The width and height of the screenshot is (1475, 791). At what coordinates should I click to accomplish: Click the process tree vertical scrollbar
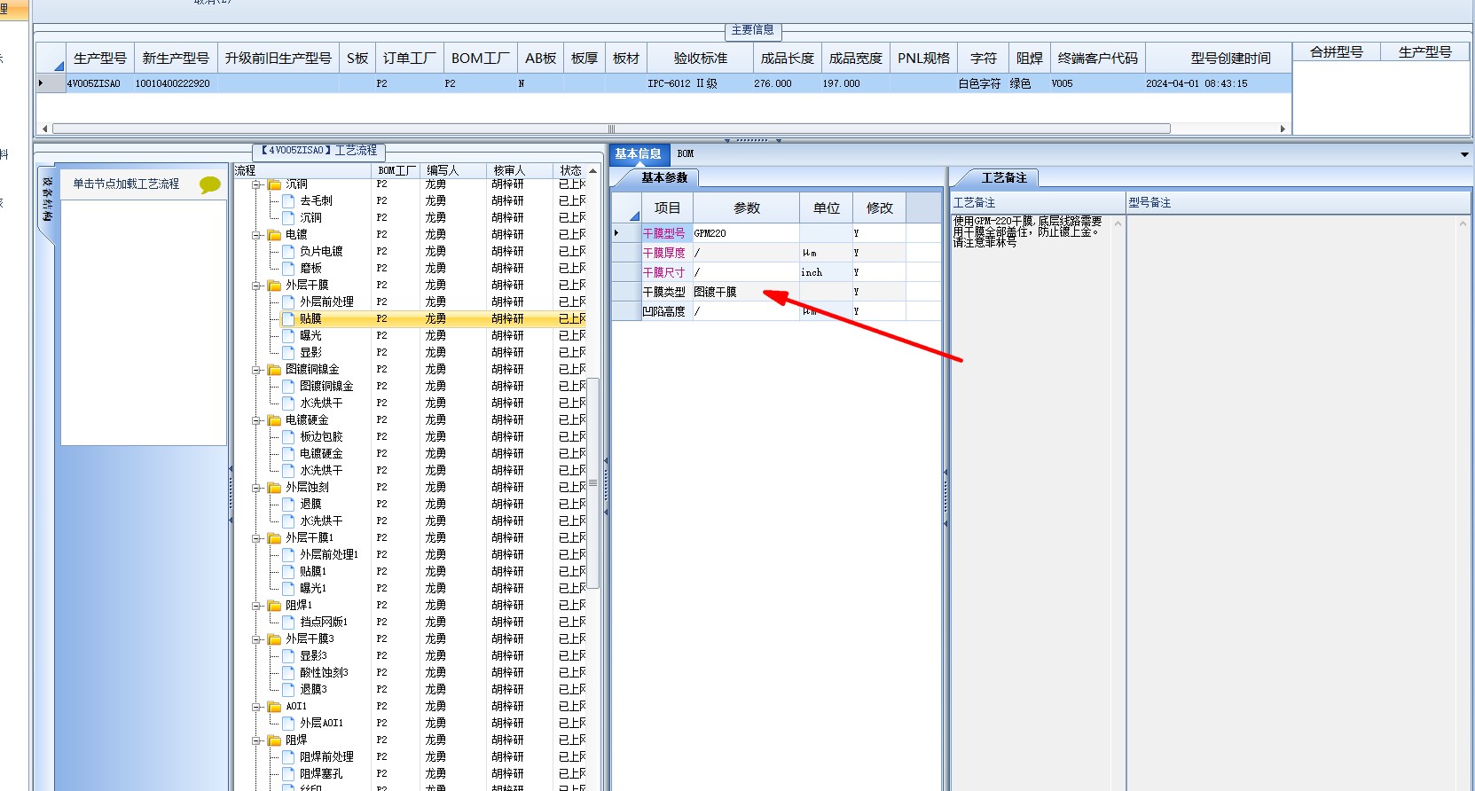[593, 483]
